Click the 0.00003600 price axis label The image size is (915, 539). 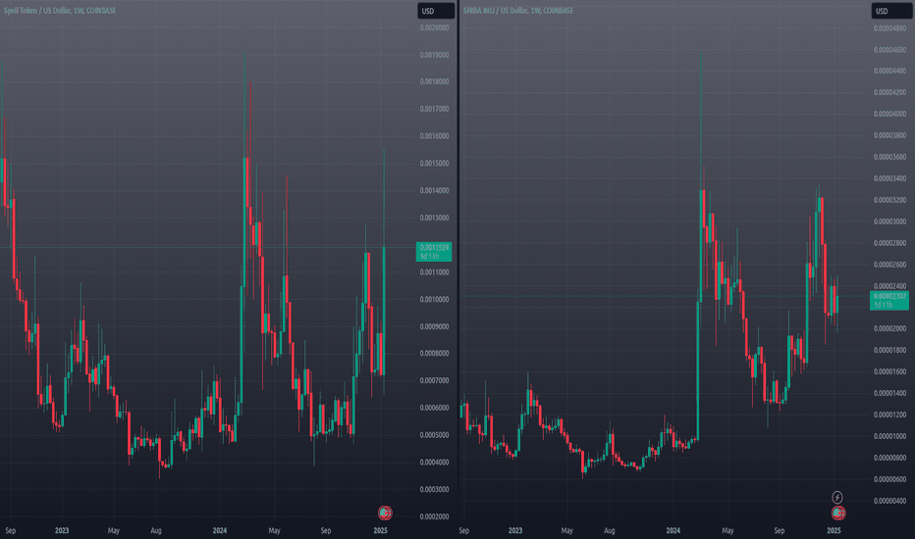(889, 157)
